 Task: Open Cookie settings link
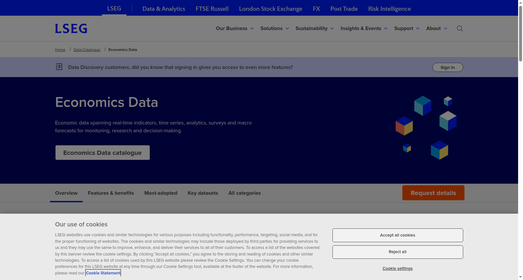tap(398, 269)
